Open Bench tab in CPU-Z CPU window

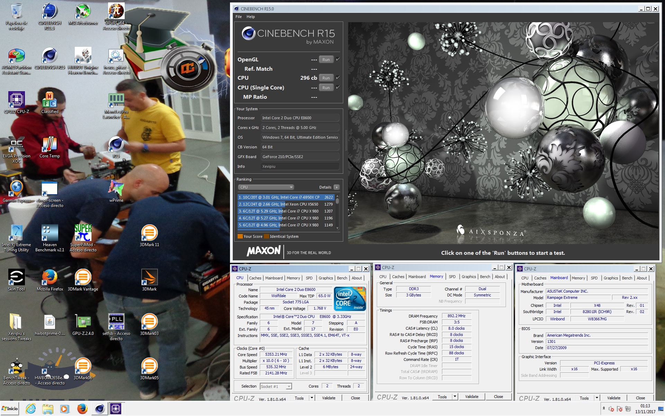[342, 278]
